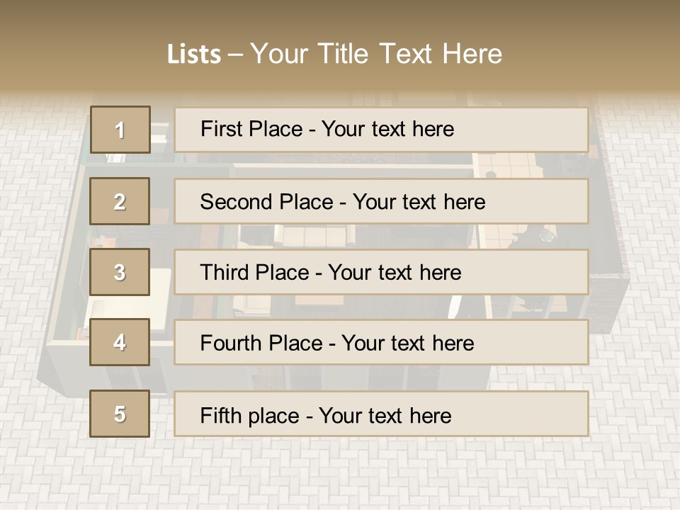Click the number 1 box
The image size is (680, 510).
[120, 130]
